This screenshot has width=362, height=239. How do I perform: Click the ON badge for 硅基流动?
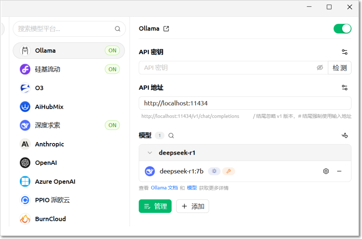pos(112,69)
